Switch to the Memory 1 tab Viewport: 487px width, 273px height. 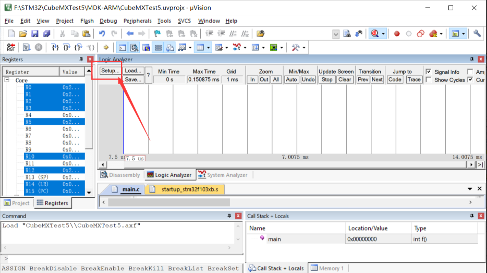(x=327, y=268)
